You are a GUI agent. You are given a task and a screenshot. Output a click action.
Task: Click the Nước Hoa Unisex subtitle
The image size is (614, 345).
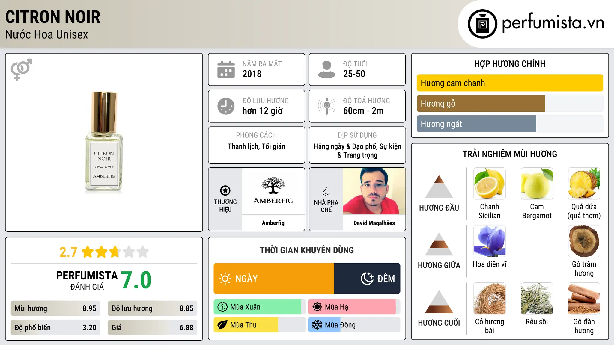[47, 34]
